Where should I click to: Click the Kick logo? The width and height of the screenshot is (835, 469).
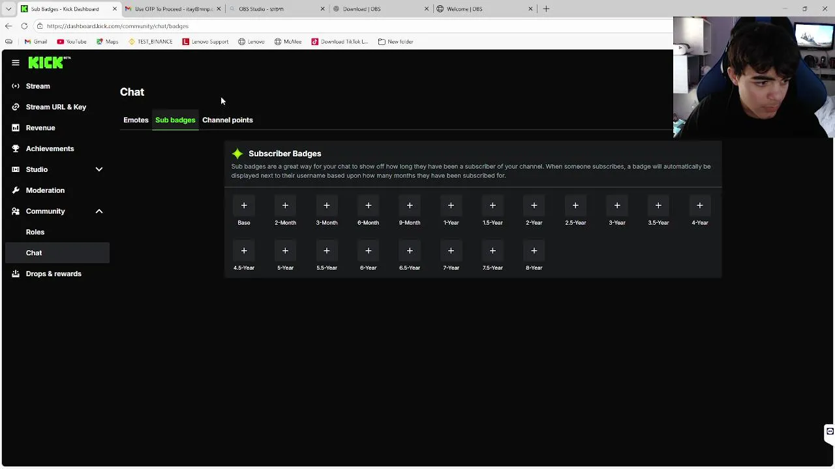pos(49,63)
